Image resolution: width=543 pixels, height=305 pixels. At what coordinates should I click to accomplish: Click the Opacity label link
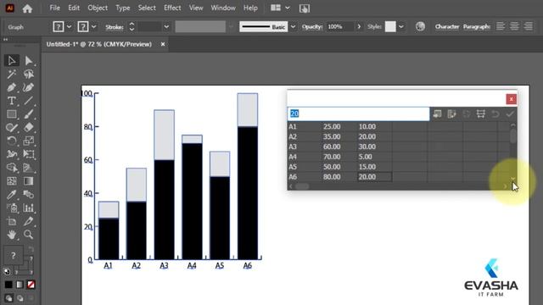(312, 26)
